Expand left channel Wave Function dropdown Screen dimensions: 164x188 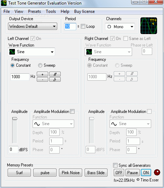click(x=31, y=52)
